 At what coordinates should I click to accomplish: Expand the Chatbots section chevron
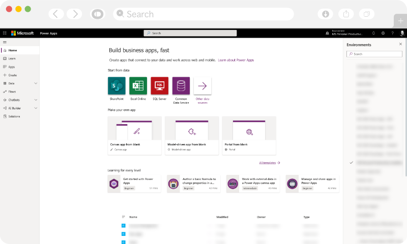click(36, 100)
